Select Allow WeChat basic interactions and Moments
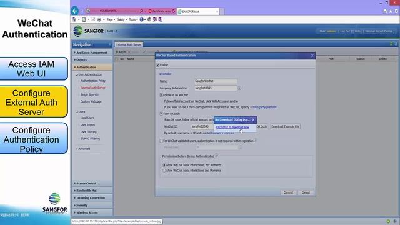Viewport: 400px width, 225px height. 164,171
